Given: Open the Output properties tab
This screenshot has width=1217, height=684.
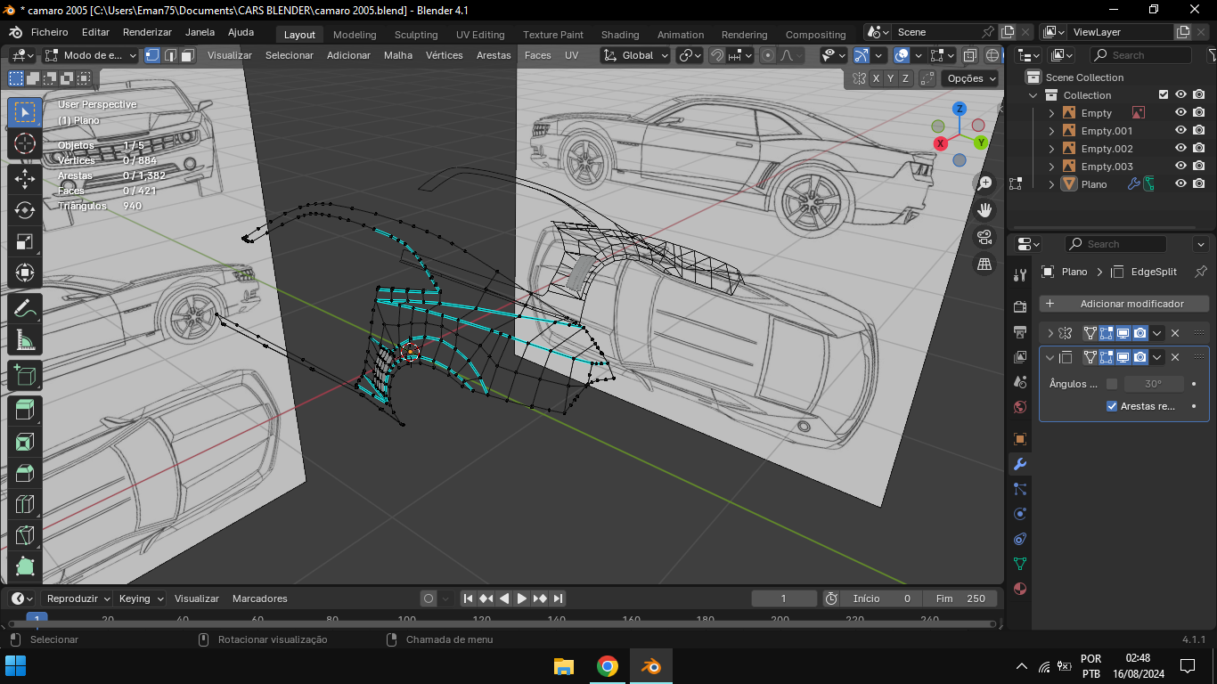Looking at the screenshot, I should click(1020, 332).
